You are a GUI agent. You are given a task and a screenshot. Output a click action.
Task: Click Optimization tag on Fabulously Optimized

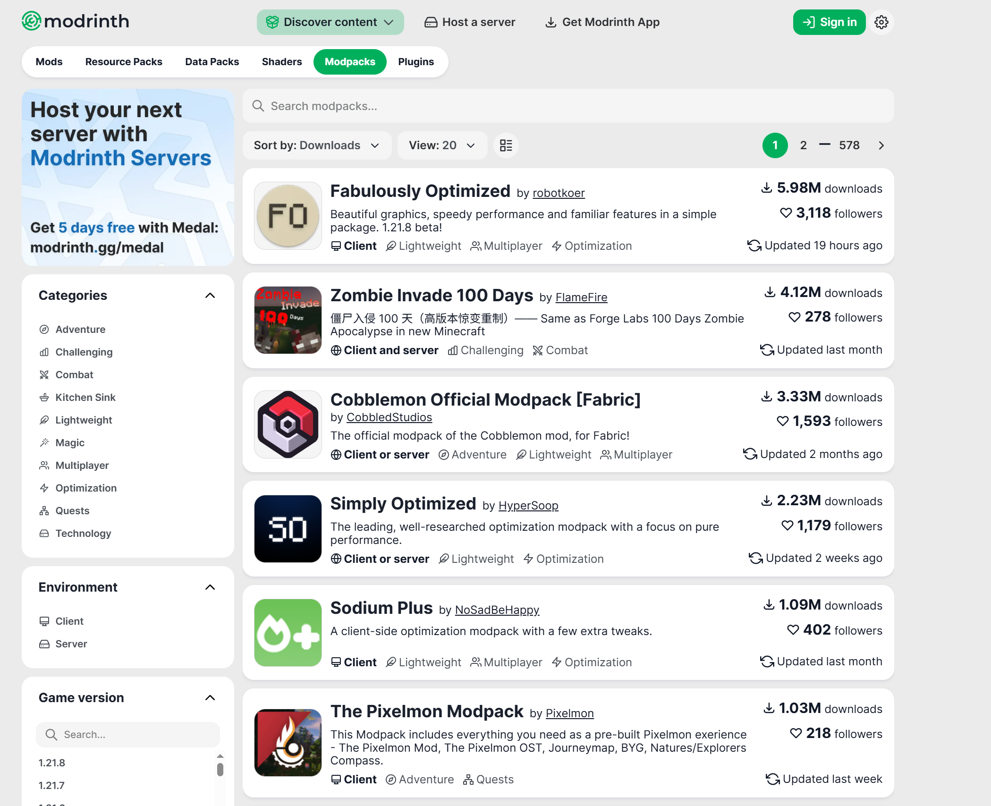(x=592, y=246)
